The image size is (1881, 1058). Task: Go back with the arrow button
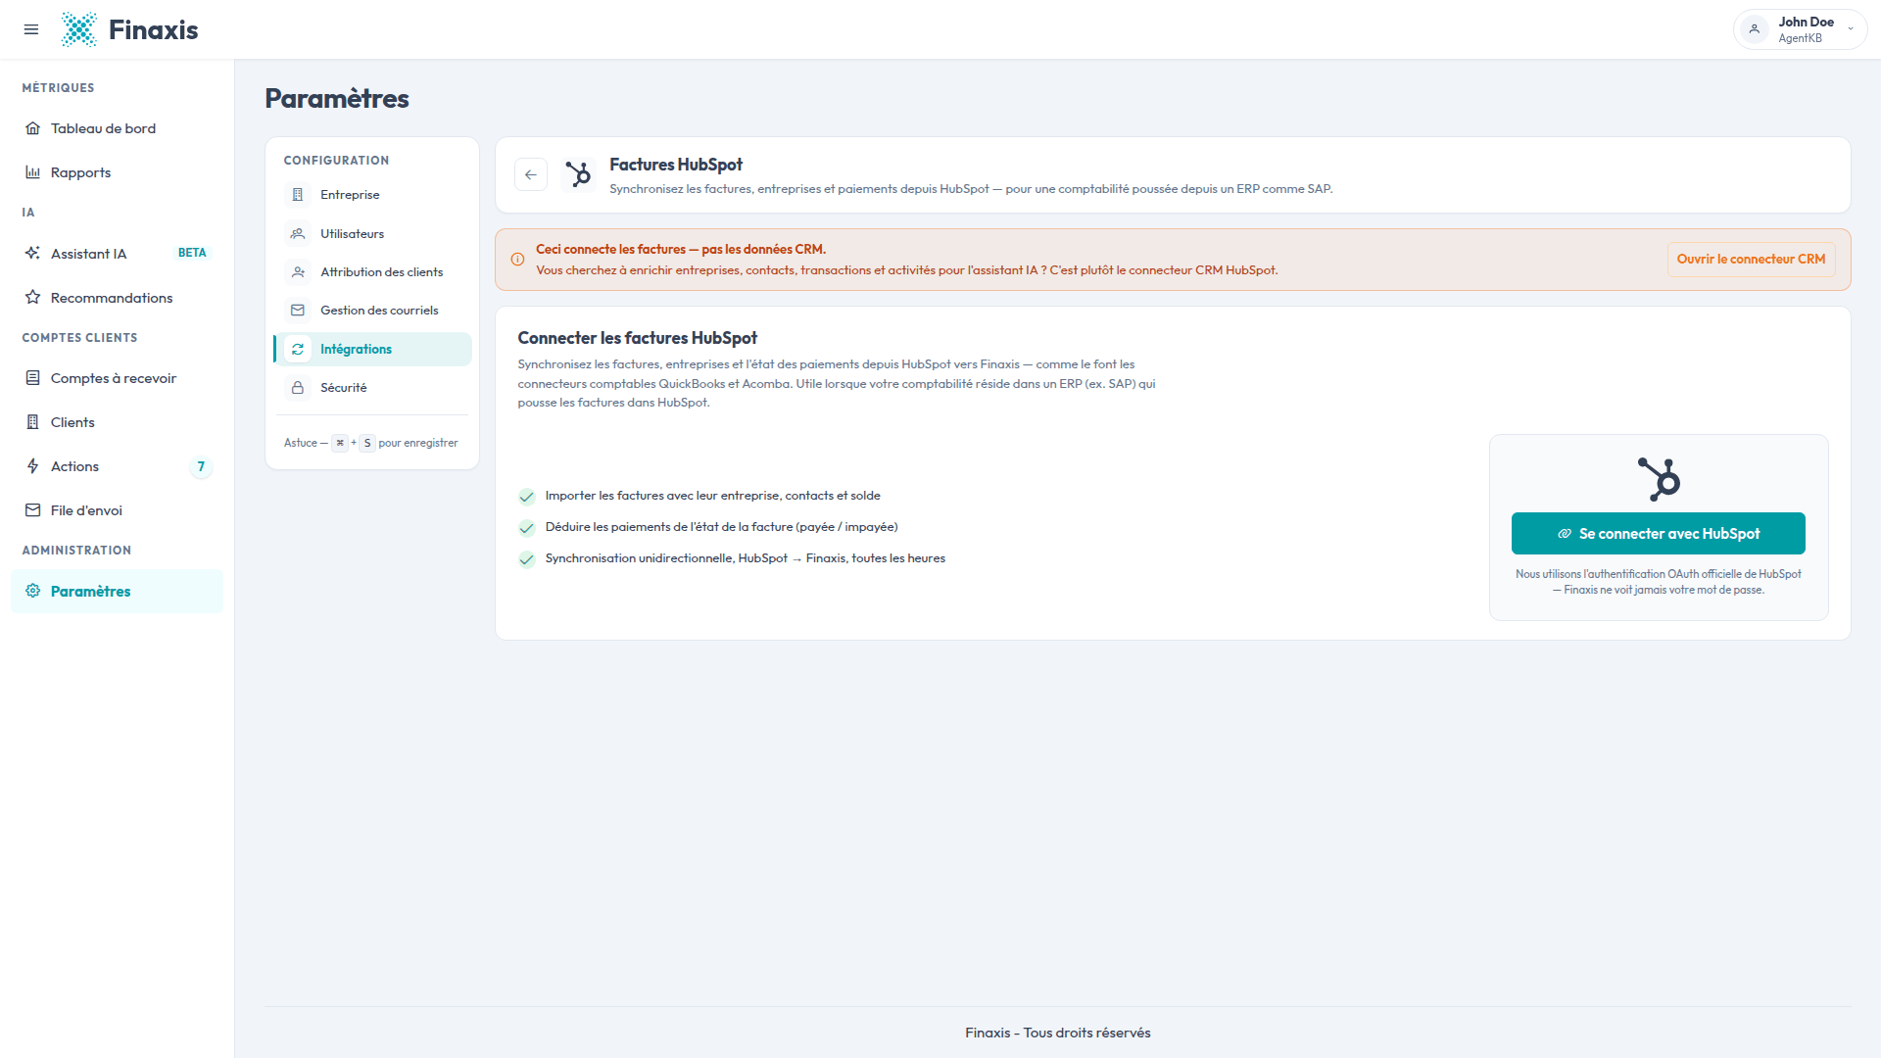pos(531,174)
